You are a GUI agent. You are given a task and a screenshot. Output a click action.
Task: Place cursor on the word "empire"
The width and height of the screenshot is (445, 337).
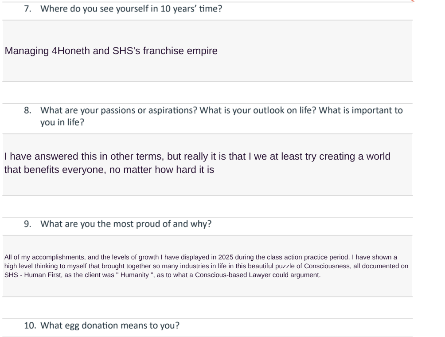click(x=202, y=51)
